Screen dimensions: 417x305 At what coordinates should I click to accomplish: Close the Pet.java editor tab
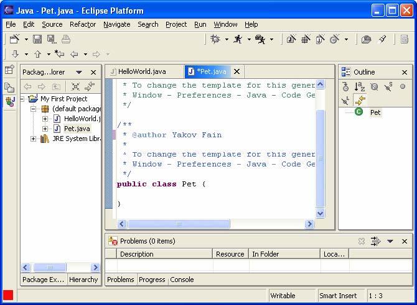point(237,71)
